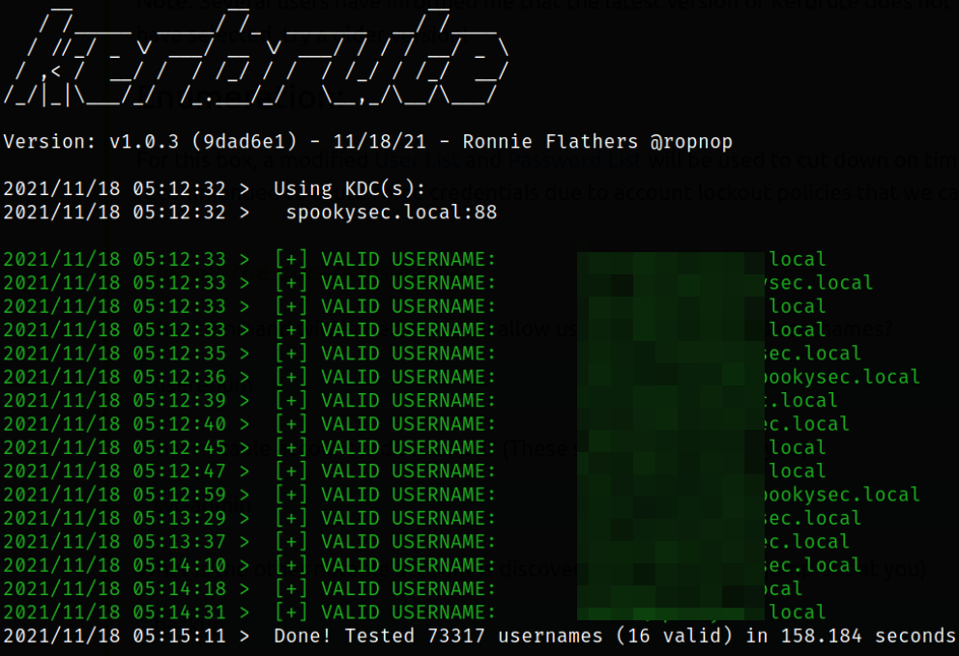This screenshot has height=656, width=959.
Task: Click the timestamp "05:12:39"
Action: [179, 400]
